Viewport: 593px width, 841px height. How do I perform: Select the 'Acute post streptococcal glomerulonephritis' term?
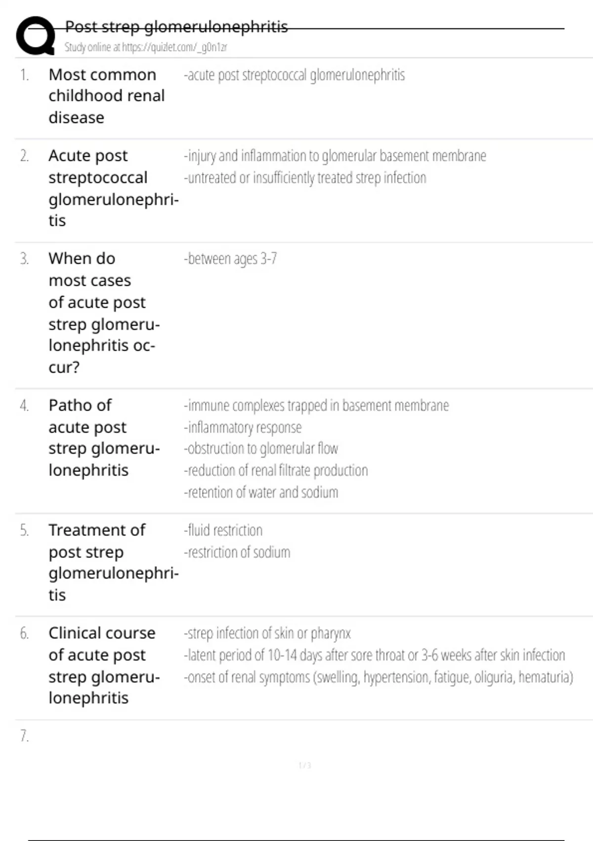click(x=113, y=188)
